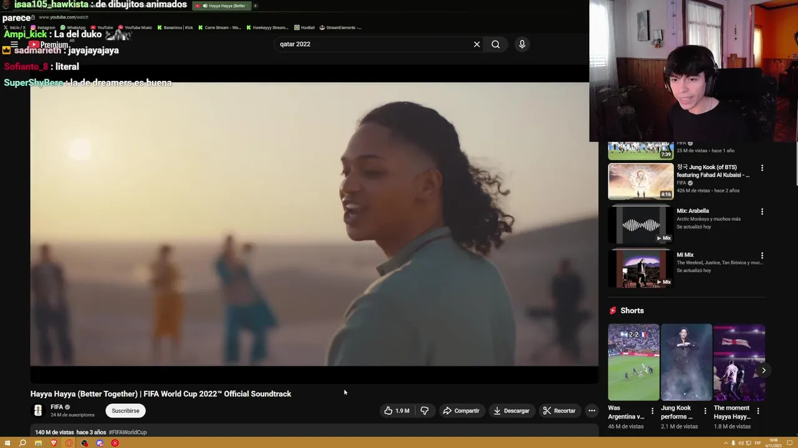Open The moment Hayya Hayya short
The width and height of the screenshot is (798, 448).
(739, 362)
